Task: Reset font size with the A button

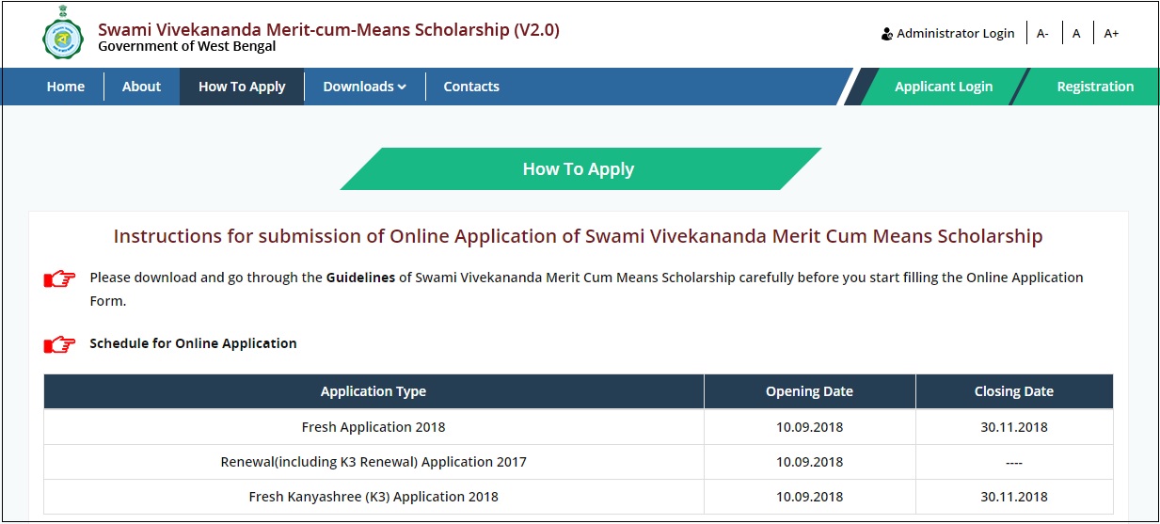Action: [x=1076, y=34]
